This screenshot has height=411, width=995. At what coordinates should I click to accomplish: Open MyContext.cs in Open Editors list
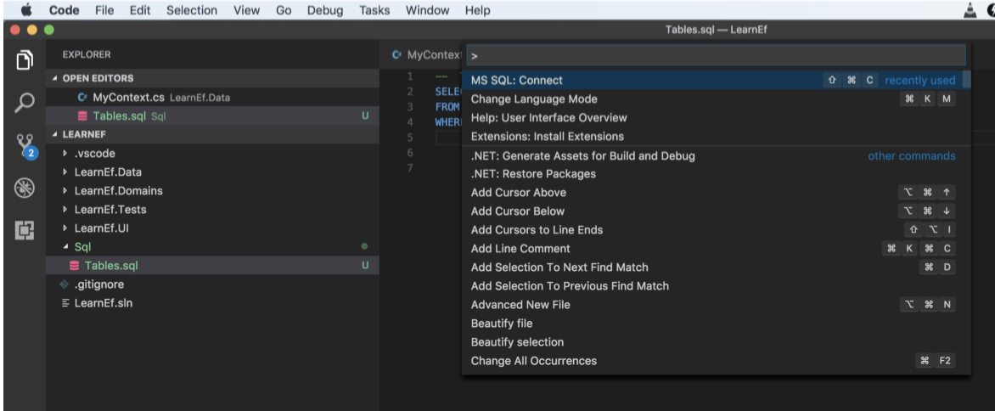212,98
